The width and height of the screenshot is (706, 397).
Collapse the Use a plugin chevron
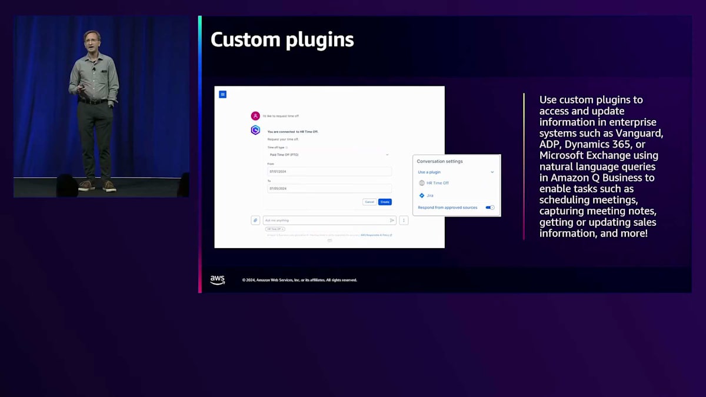click(492, 172)
